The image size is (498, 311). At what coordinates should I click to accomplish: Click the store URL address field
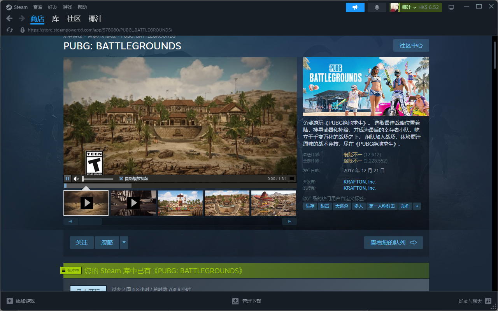(100, 30)
